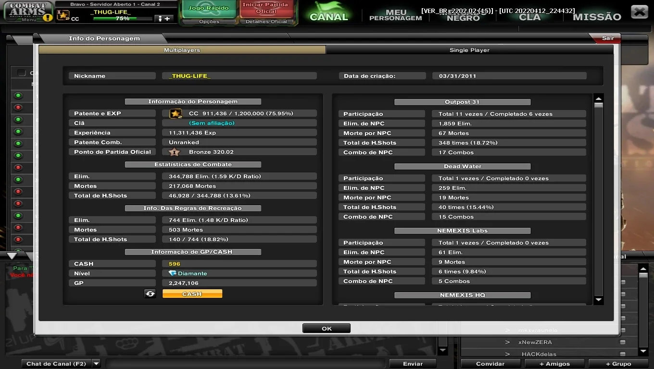Click the star rank badge beside CC in the top bar

pyautogui.click(x=63, y=15)
